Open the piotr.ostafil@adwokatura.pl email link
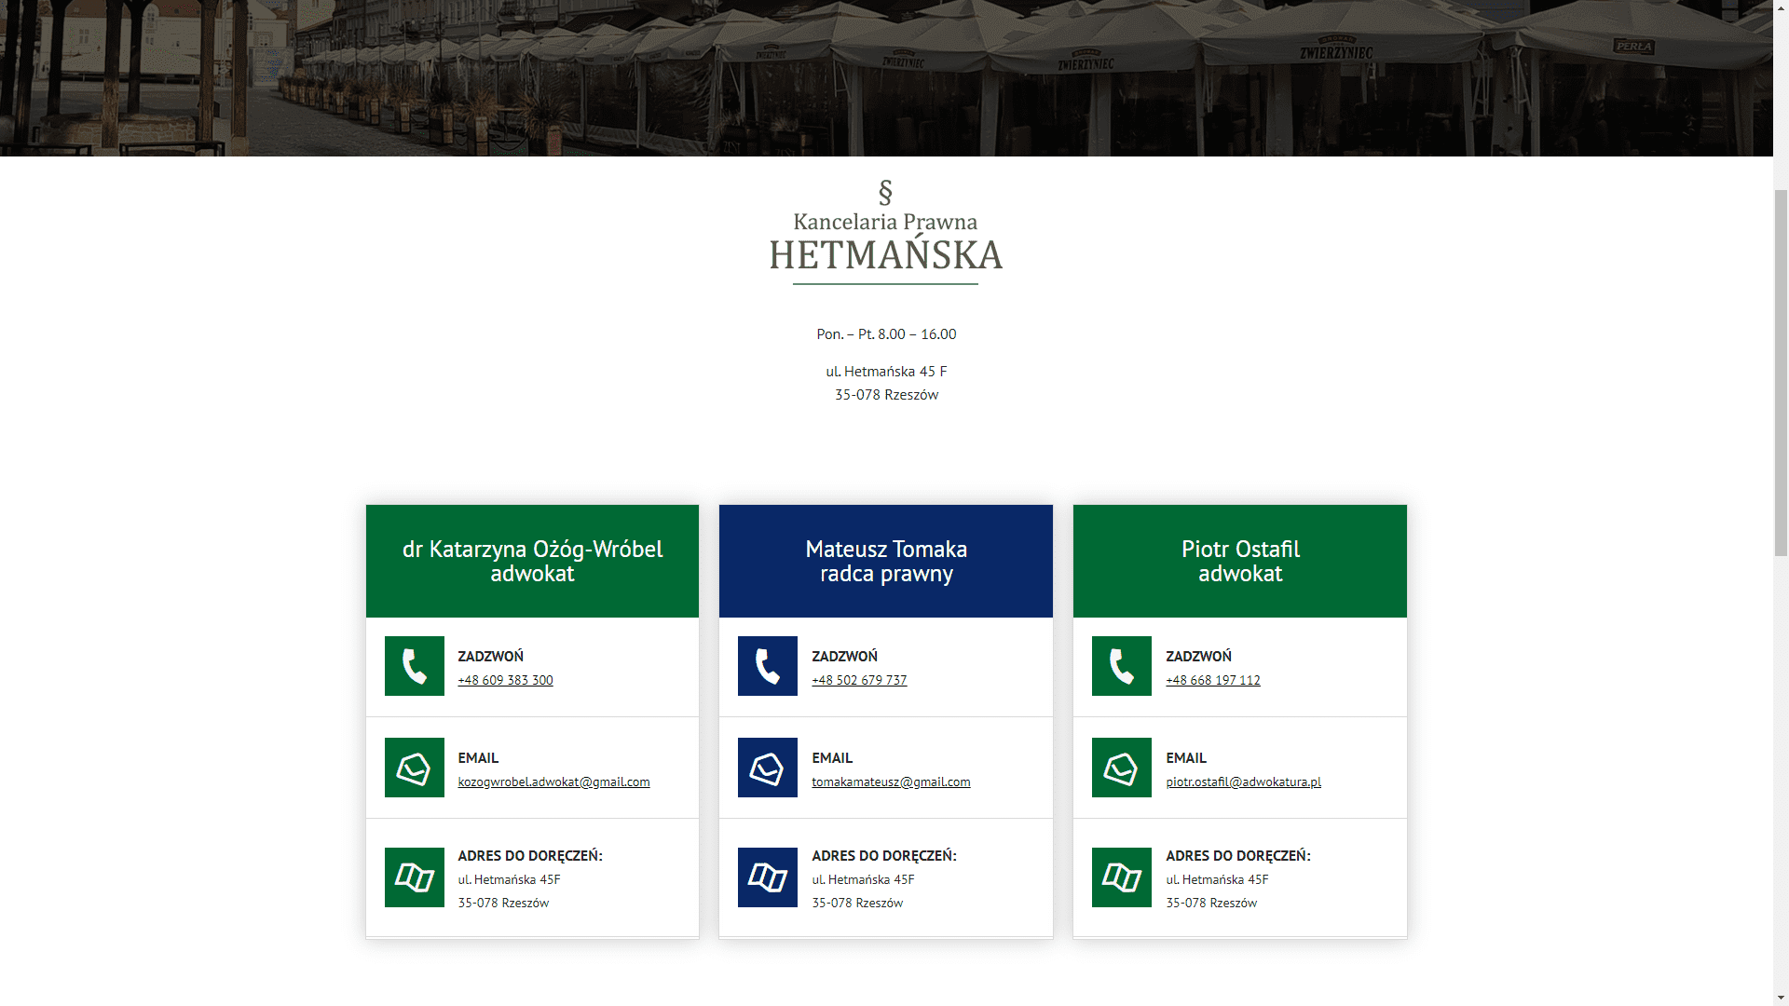 1243,782
